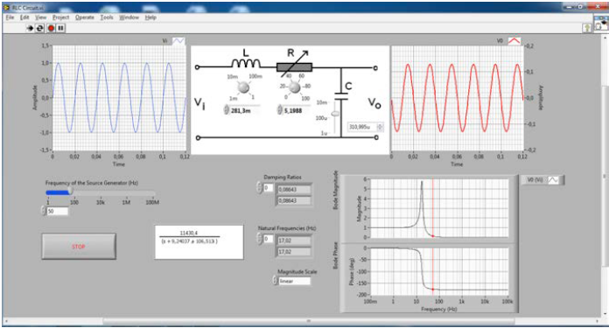Click the resistance R knob
Viewport: 609px width, 328px height.
click(295, 87)
